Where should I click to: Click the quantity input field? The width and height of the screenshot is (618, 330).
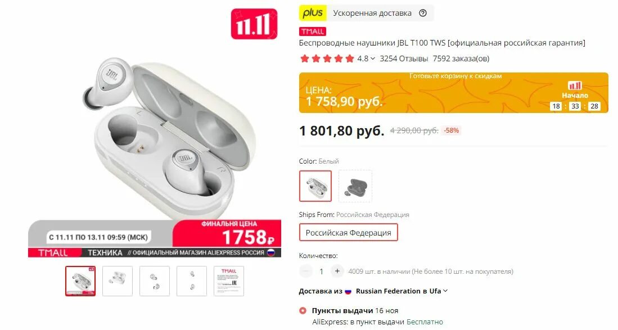(x=321, y=272)
